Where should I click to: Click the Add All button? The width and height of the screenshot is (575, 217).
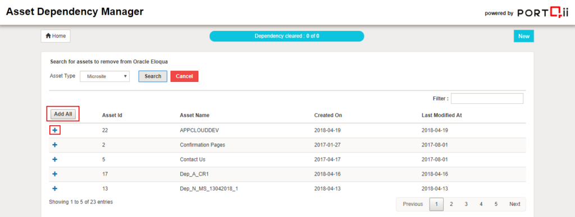63,114
